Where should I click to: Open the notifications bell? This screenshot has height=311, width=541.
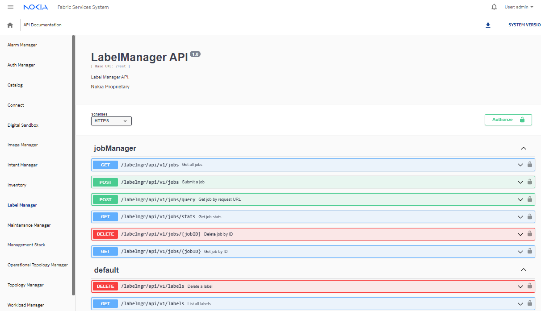pyautogui.click(x=494, y=7)
